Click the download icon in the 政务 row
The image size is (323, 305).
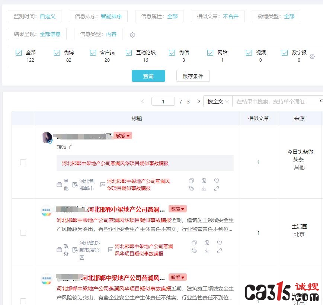pyautogui.click(x=207, y=251)
